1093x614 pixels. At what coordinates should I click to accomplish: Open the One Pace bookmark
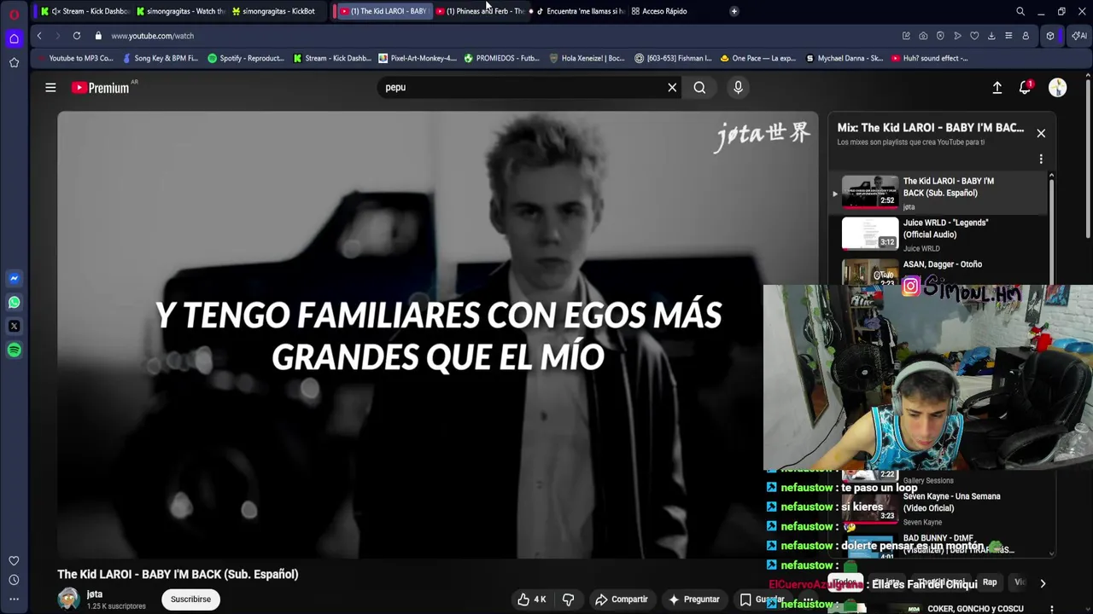758,58
